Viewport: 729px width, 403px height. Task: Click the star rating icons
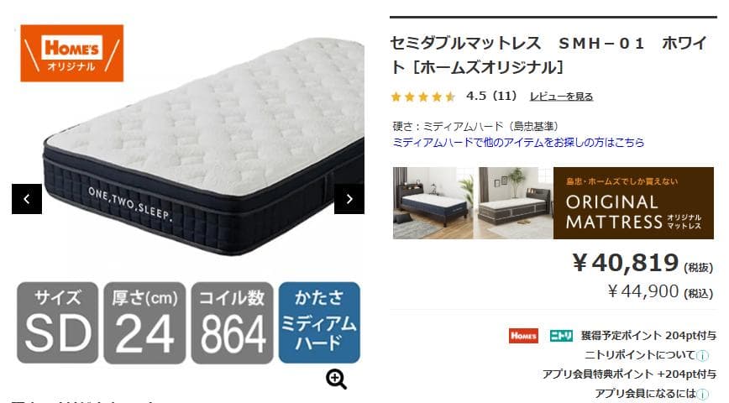pos(423,97)
